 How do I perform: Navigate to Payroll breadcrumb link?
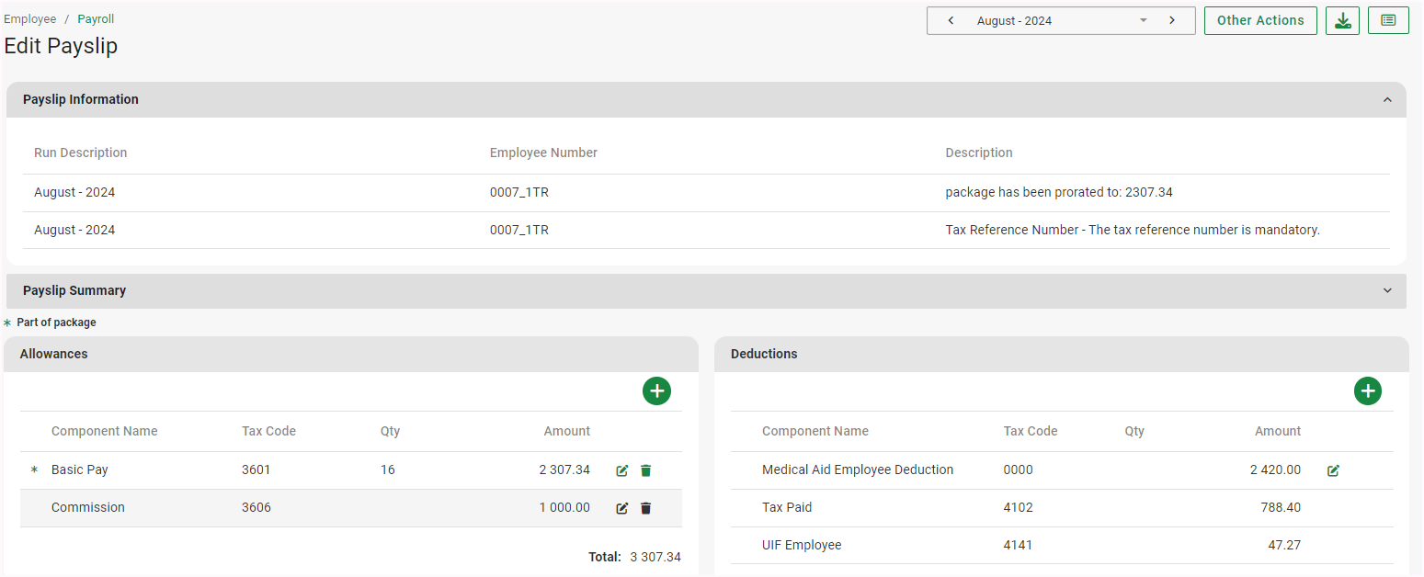click(96, 19)
